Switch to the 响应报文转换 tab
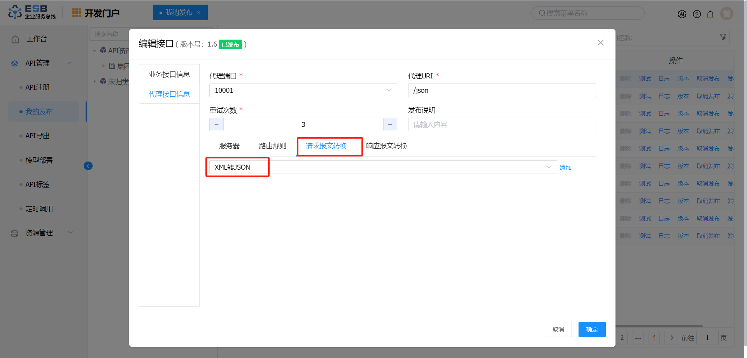This screenshot has height=358, width=747. point(386,146)
